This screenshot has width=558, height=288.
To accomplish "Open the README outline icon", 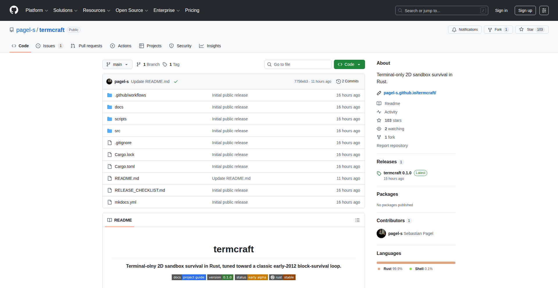I will point(357,220).
